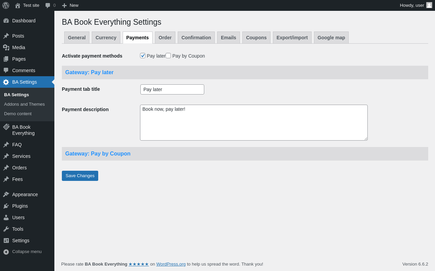Click the user avatar icon
435x271 pixels.
[429, 5]
